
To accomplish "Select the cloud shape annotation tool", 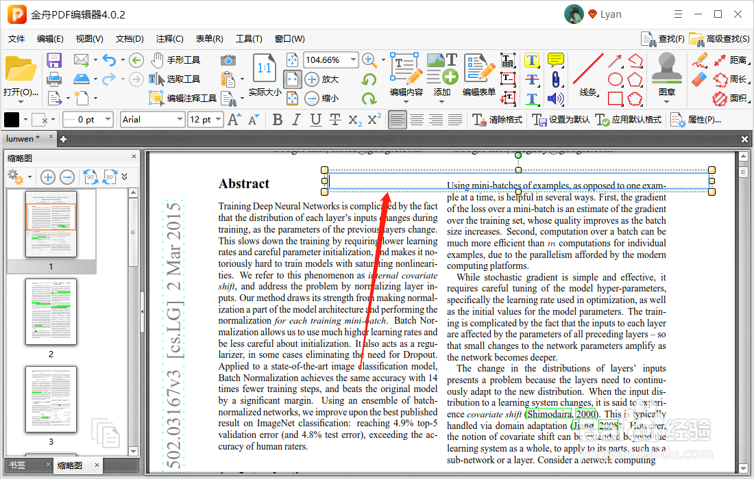I will coord(635,99).
